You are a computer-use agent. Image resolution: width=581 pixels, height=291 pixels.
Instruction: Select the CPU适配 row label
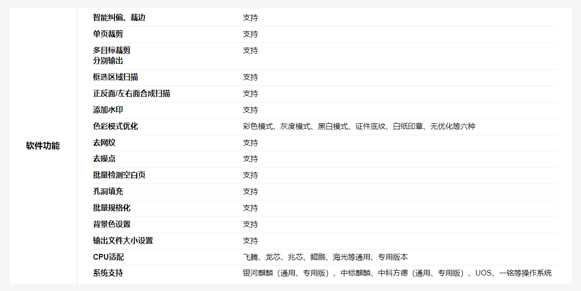point(108,257)
